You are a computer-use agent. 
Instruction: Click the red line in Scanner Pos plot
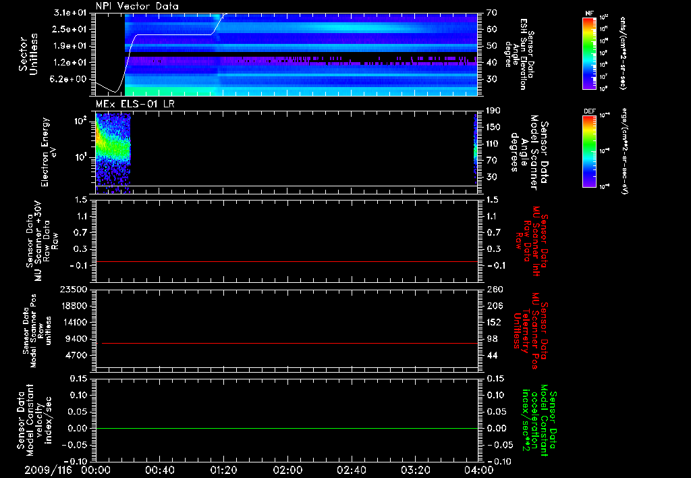289,343
